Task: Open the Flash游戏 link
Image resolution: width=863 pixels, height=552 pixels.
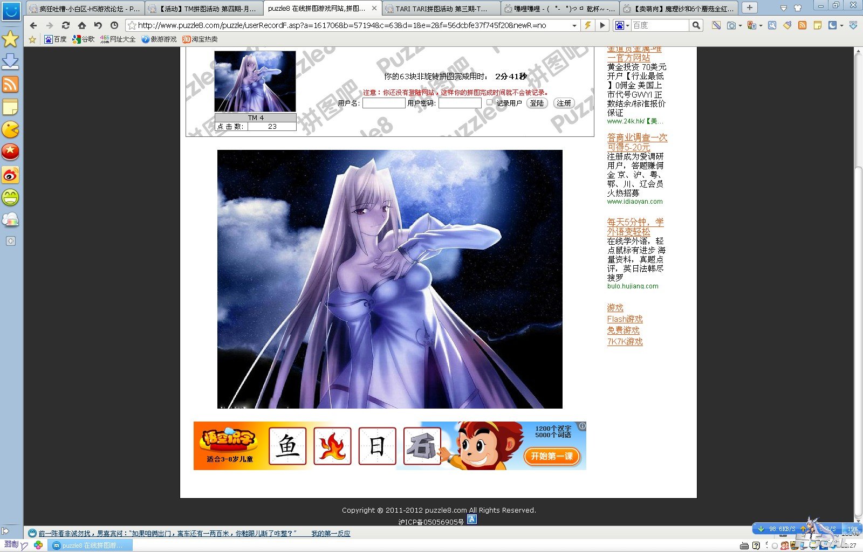Action: click(625, 319)
